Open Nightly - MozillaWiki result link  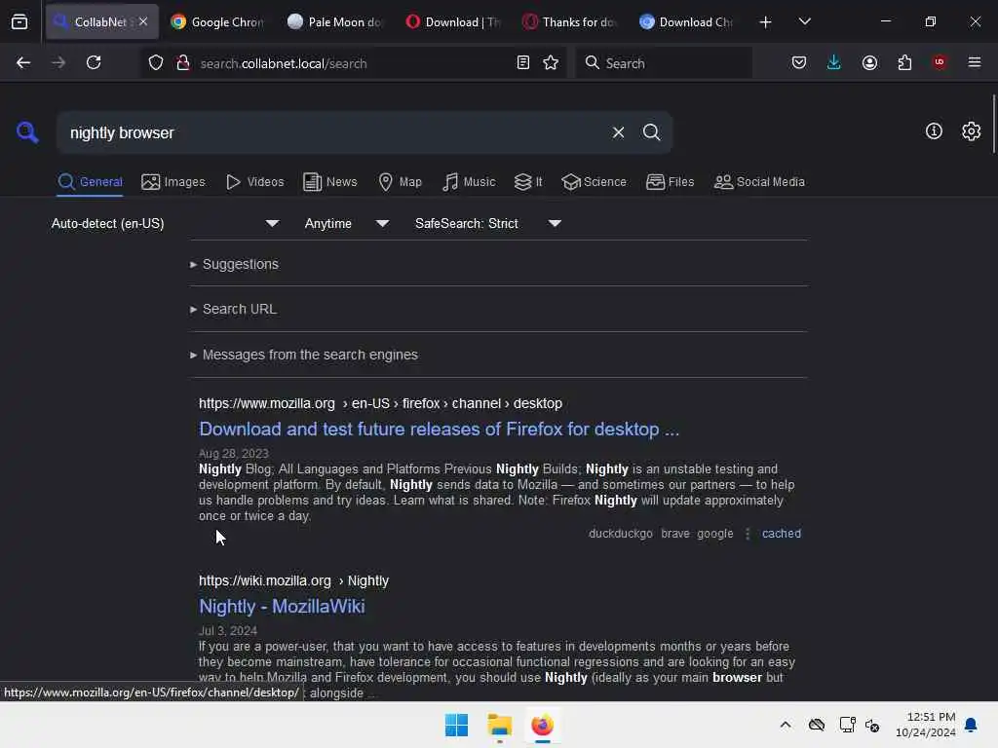pos(282,606)
